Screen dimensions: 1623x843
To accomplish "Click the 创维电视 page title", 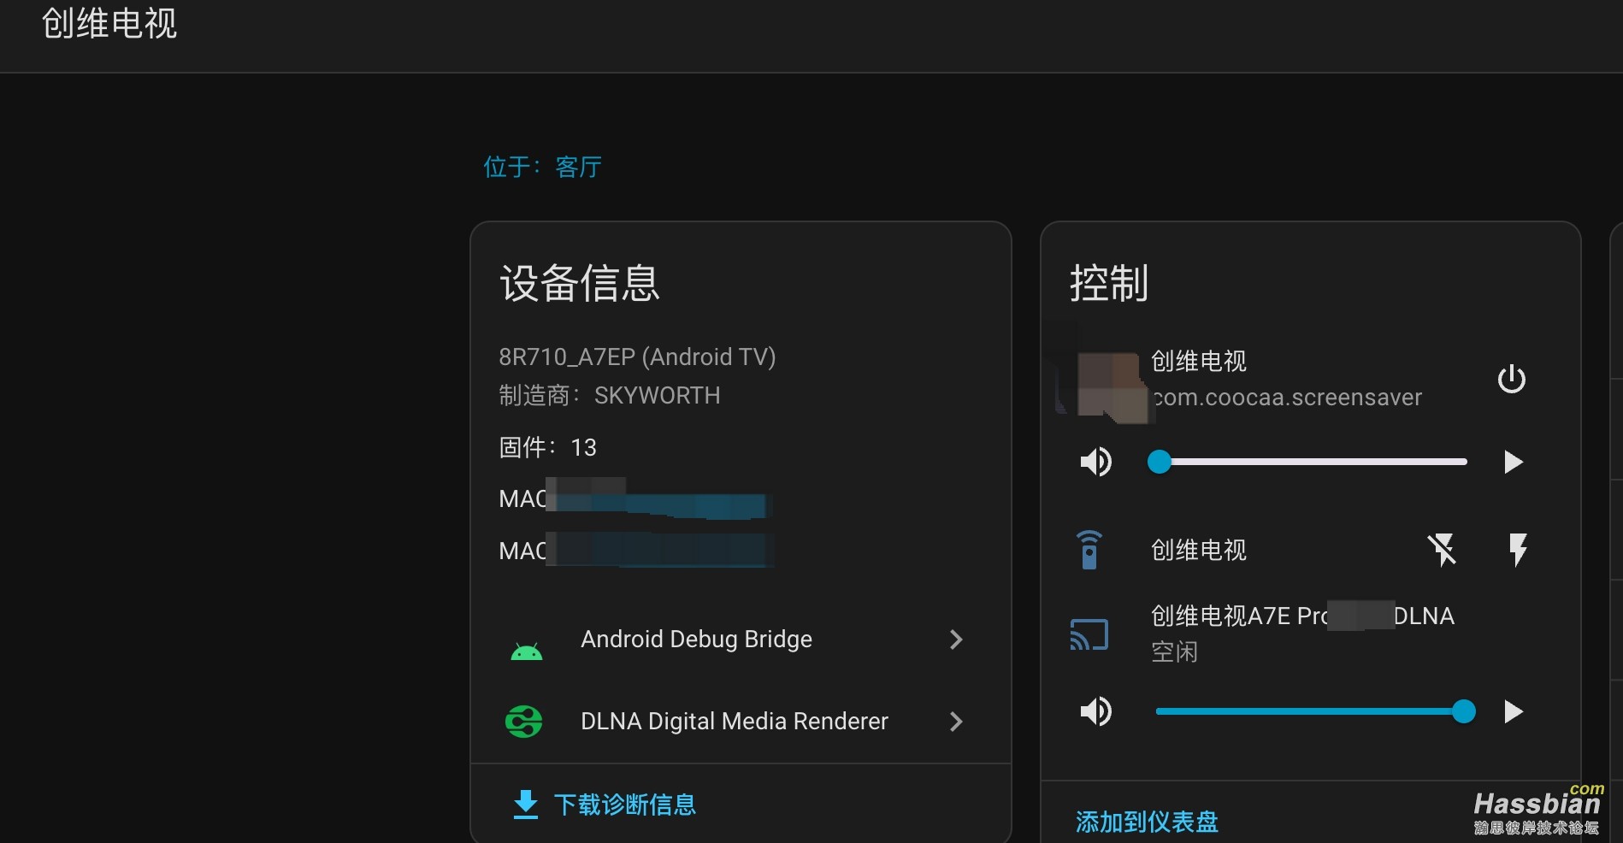I will 109,23.
